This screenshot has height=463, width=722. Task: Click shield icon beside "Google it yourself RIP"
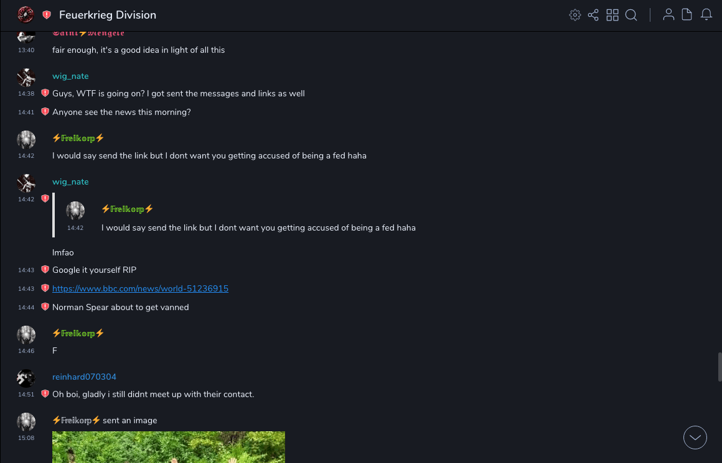(x=45, y=270)
